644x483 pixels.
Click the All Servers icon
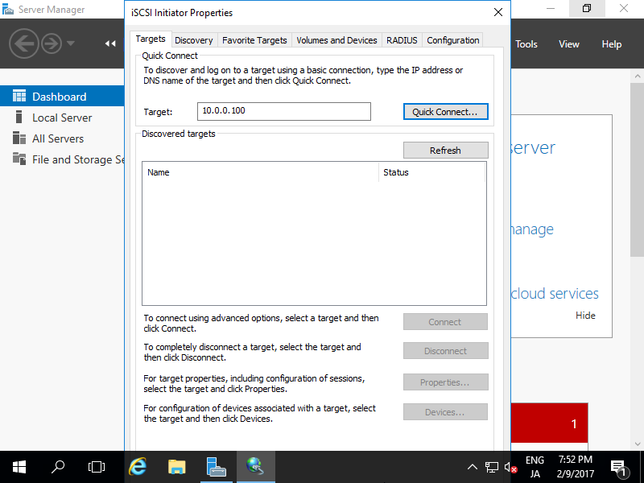tap(19, 138)
